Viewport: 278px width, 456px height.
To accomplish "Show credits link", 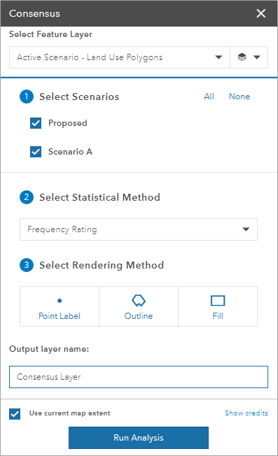I will (246, 413).
